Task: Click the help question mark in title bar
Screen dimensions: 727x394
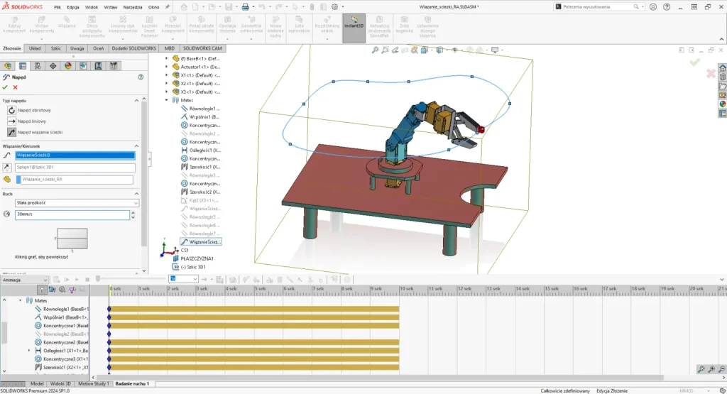Action: coord(667,7)
